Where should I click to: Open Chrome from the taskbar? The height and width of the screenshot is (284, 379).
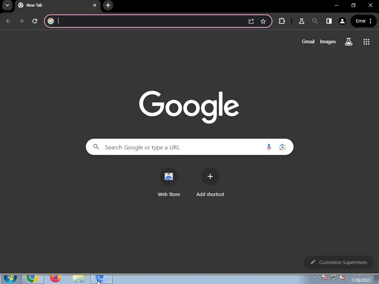click(33, 279)
